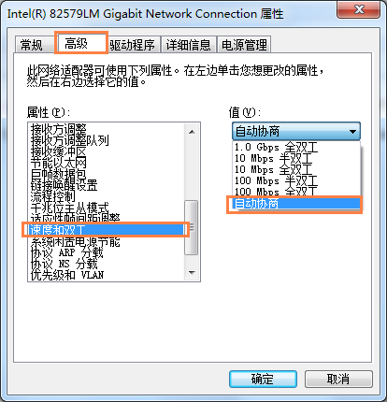Confirm with the 确定 button
This screenshot has height=402, width=387.
[x=263, y=379]
